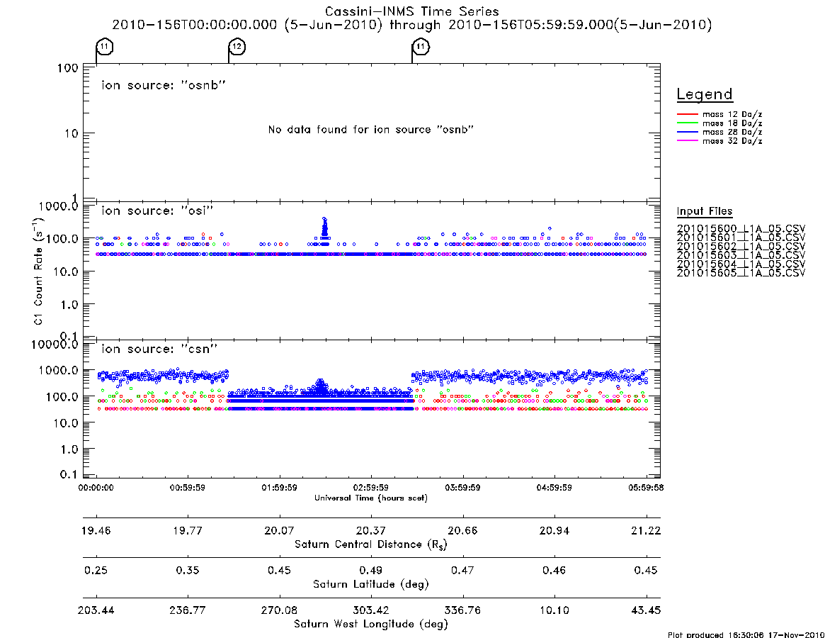Click the 'ion source: "osnb"' panel label
The image size is (825, 638).
(163, 85)
